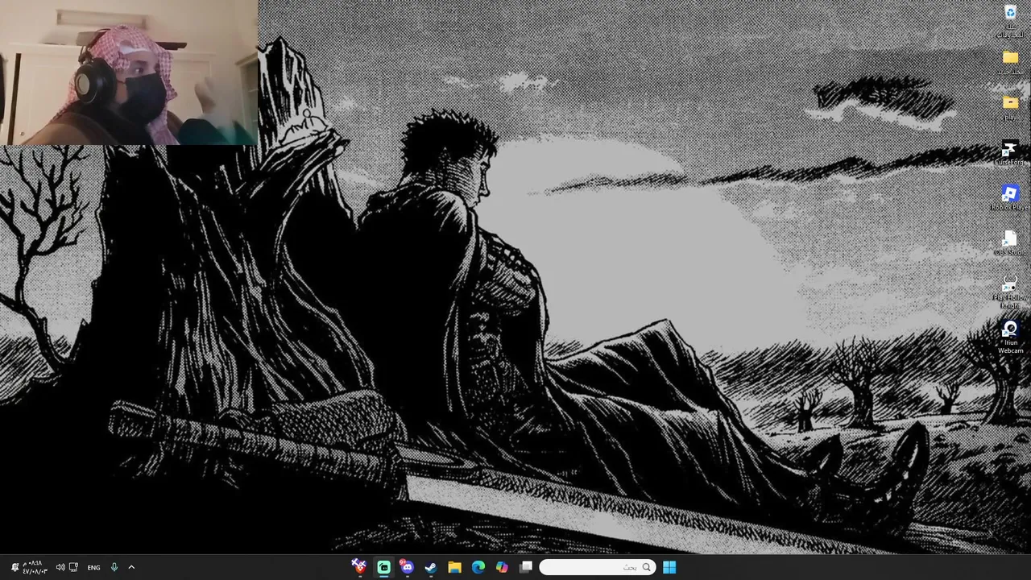The image size is (1031, 580).
Task: Open the volume speaker tray icon
Action: point(60,567)
